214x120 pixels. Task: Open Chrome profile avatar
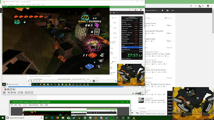point(208,6)
